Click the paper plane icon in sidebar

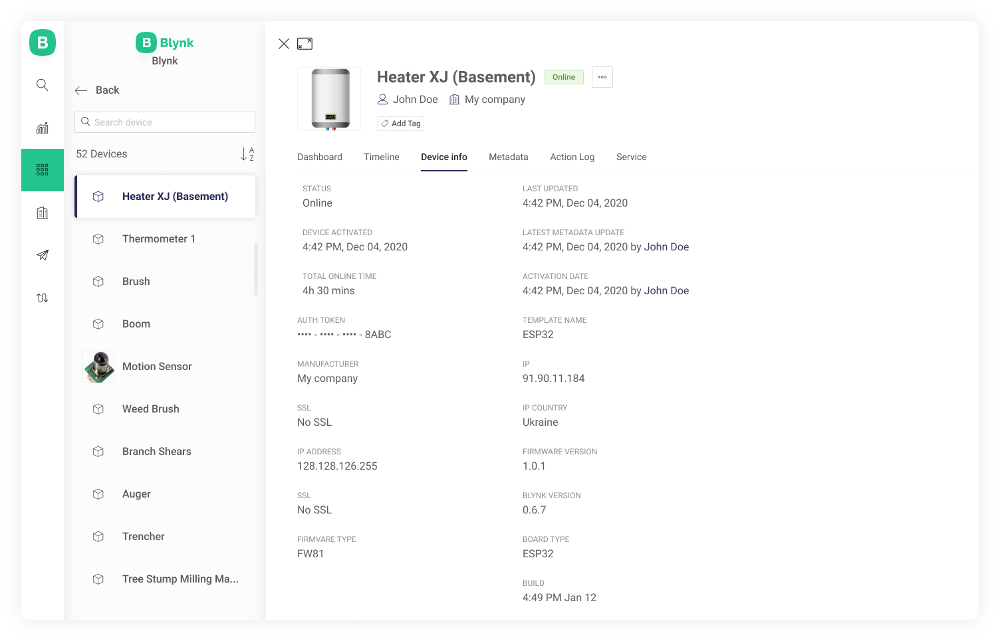click(43, 255)
